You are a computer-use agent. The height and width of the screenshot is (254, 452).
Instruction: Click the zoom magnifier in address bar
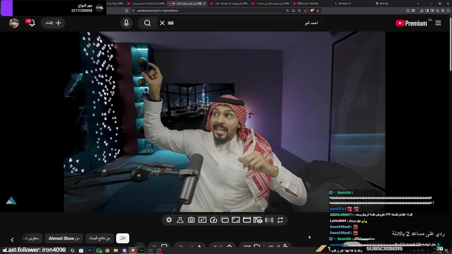coord(299,11)
